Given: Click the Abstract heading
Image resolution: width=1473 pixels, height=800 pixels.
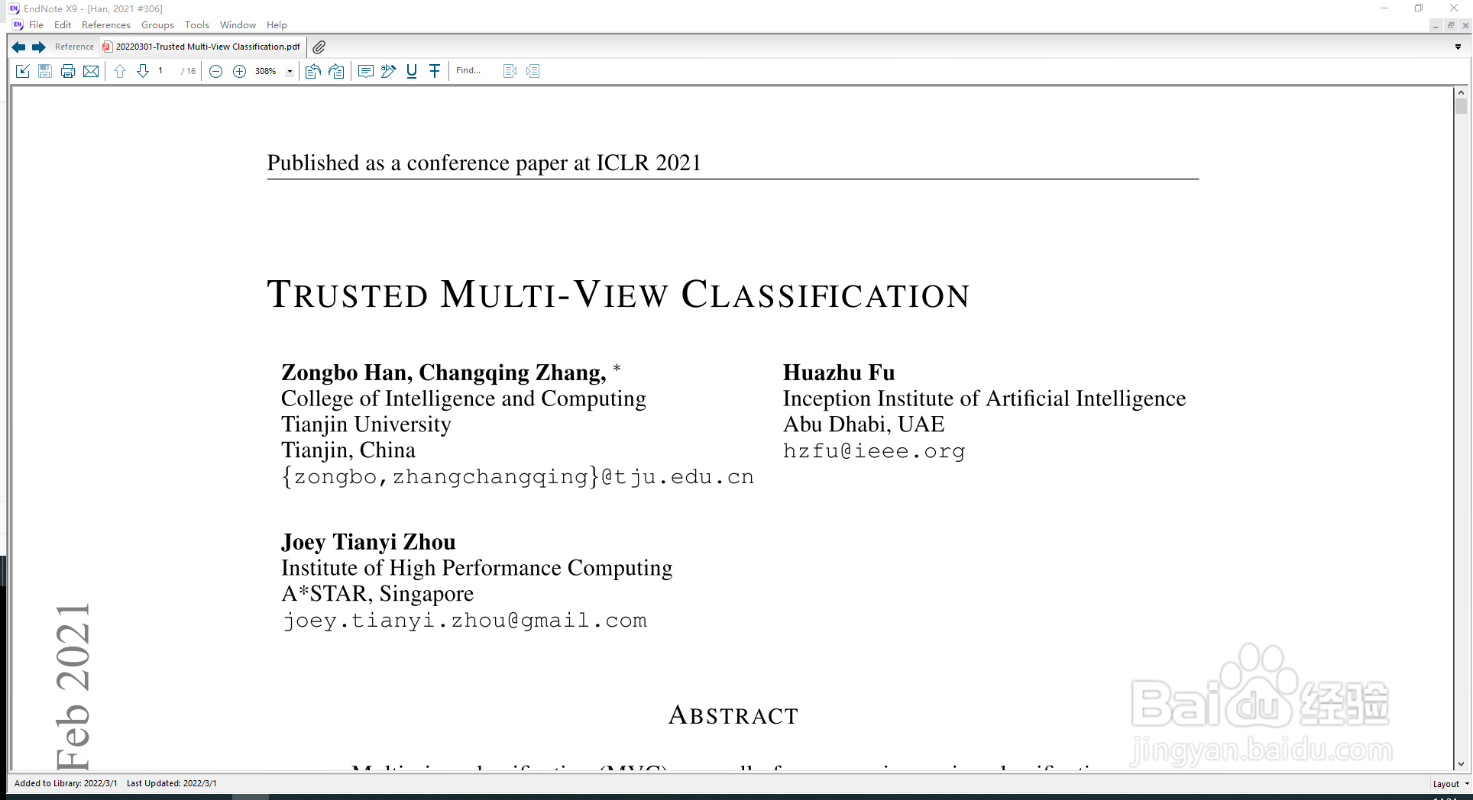Looking at the screenshot, I should [733, 715].
